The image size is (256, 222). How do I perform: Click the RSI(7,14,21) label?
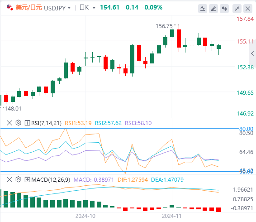click(47, 123)
